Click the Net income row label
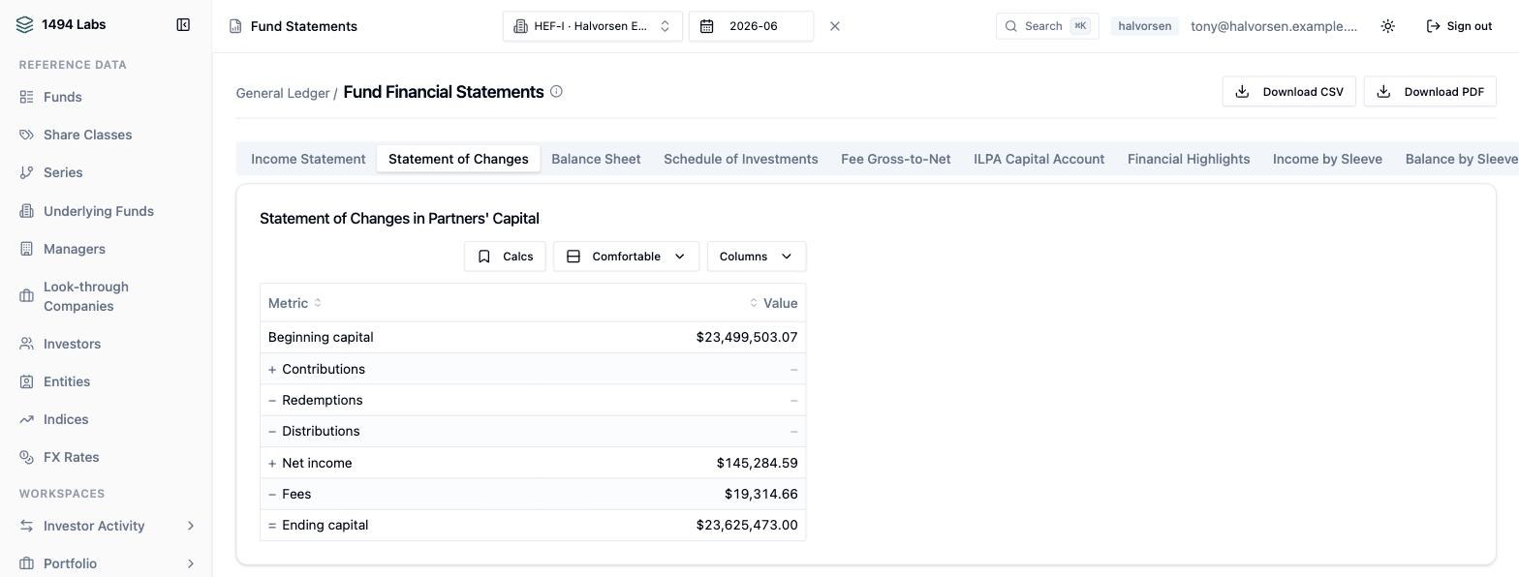Viewport: 1519px width, 577px height. point(317,463)
